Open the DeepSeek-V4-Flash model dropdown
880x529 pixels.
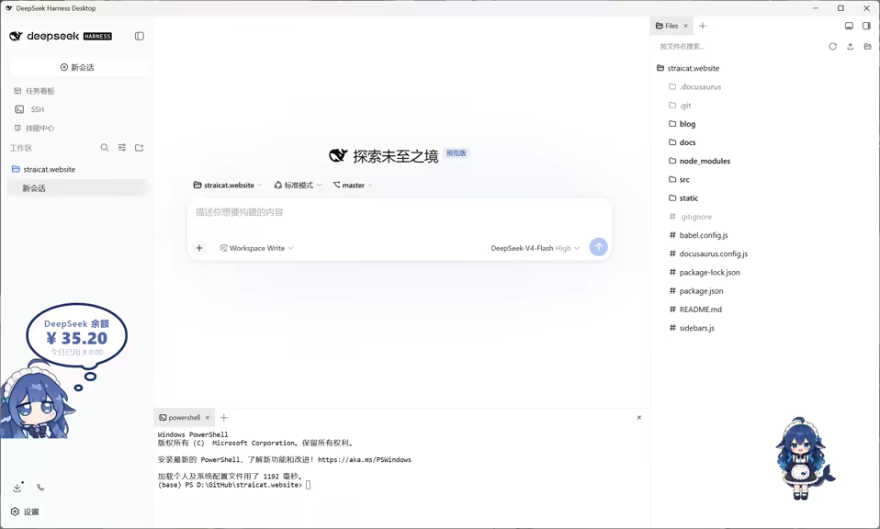click(535, 248)
